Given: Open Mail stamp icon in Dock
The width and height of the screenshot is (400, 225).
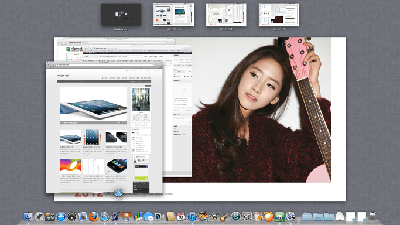Looking at the screenshot, I should [x=83, y=217].
